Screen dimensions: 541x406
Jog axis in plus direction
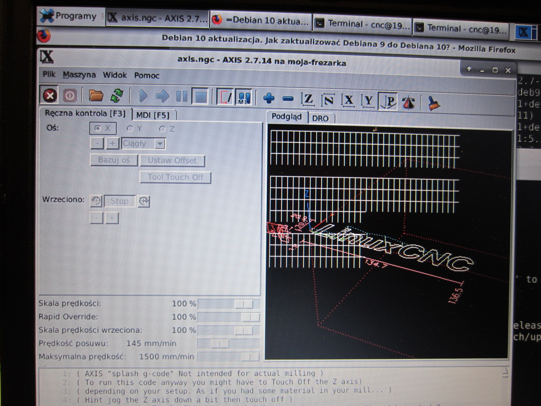point(112,143)
